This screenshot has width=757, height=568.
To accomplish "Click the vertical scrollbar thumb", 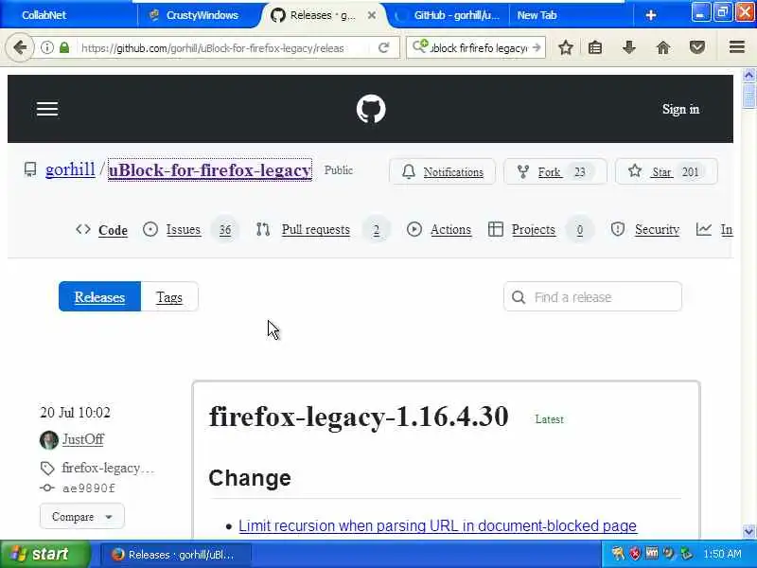I will click(748, 96).
